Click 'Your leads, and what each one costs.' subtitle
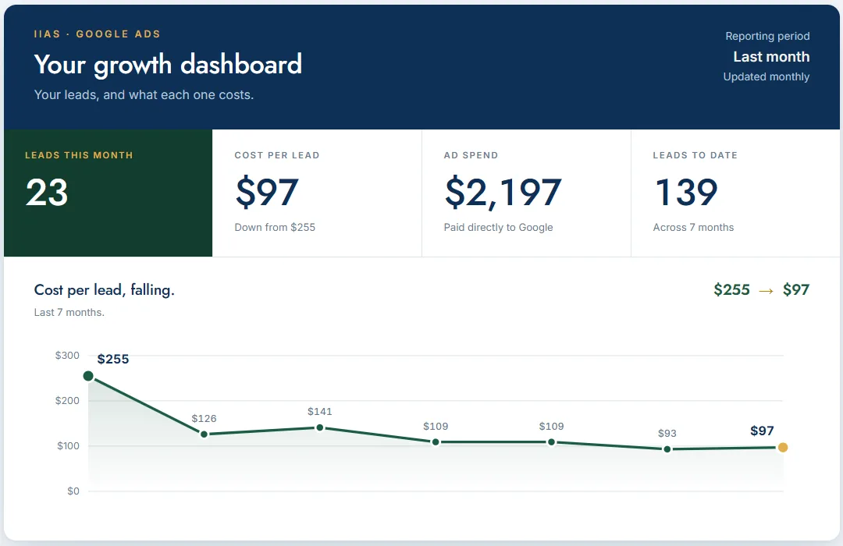Image resolution: width=843 pixels, height=546 pixels. pyautogui.click(x=144, y=94)
